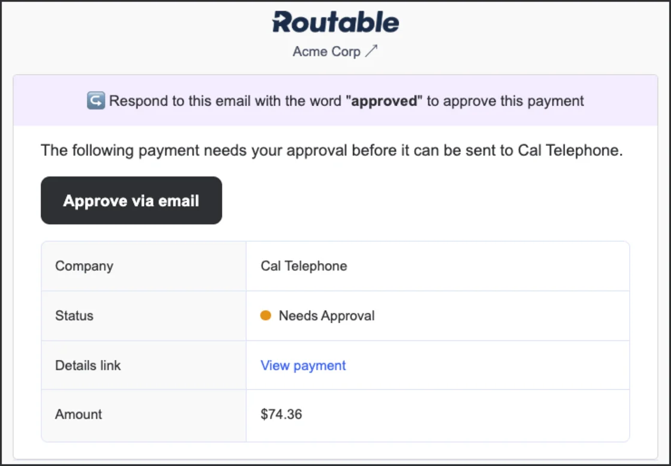Click the $74.36 amount value

[x=281, y=414]
